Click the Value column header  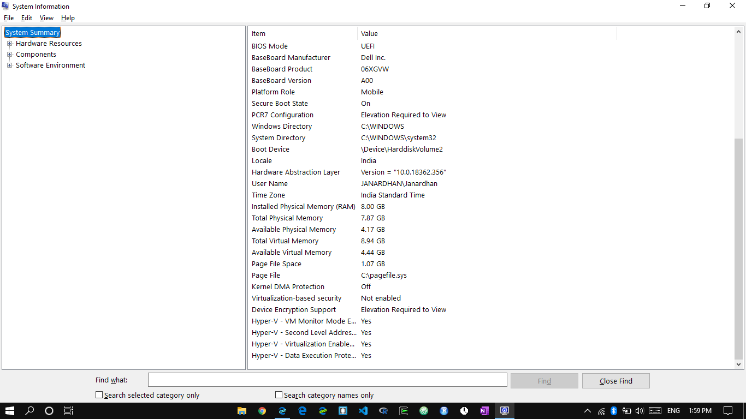click(487, 34)
